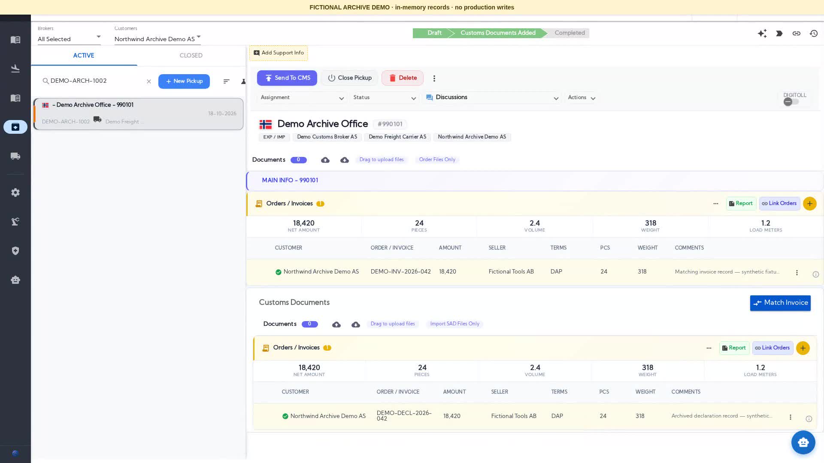
Task: Click the sort lines icon beside New Pickup
Action: tap(227, 81)
